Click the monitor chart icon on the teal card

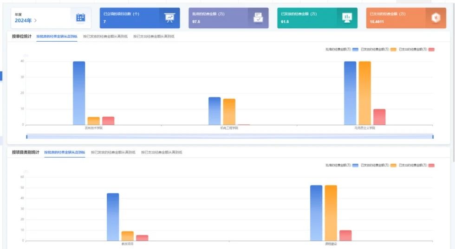pyautogui.click(x=347, y=18)
